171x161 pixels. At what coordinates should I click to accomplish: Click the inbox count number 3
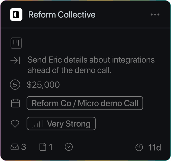(24, 147)
